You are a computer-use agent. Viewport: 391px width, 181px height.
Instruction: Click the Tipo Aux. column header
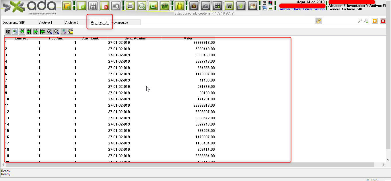56,38
